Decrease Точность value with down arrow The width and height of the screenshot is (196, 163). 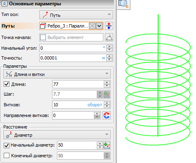click(109, 60)
